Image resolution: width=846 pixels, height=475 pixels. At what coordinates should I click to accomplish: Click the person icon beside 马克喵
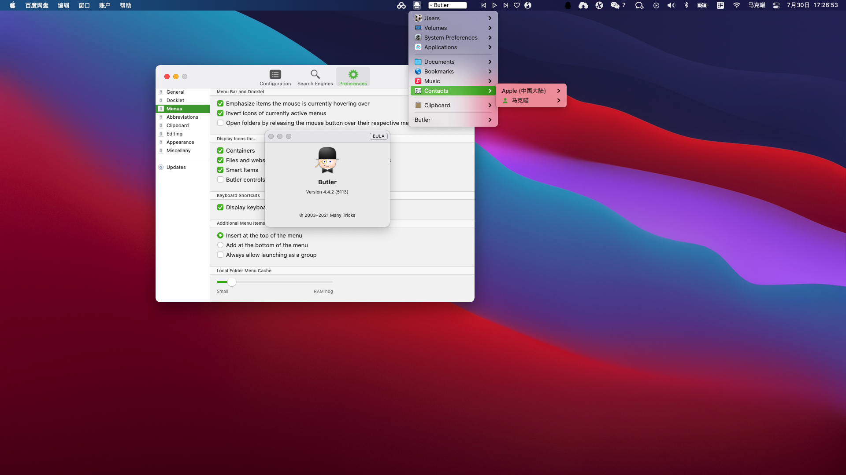tap(505, 100)
